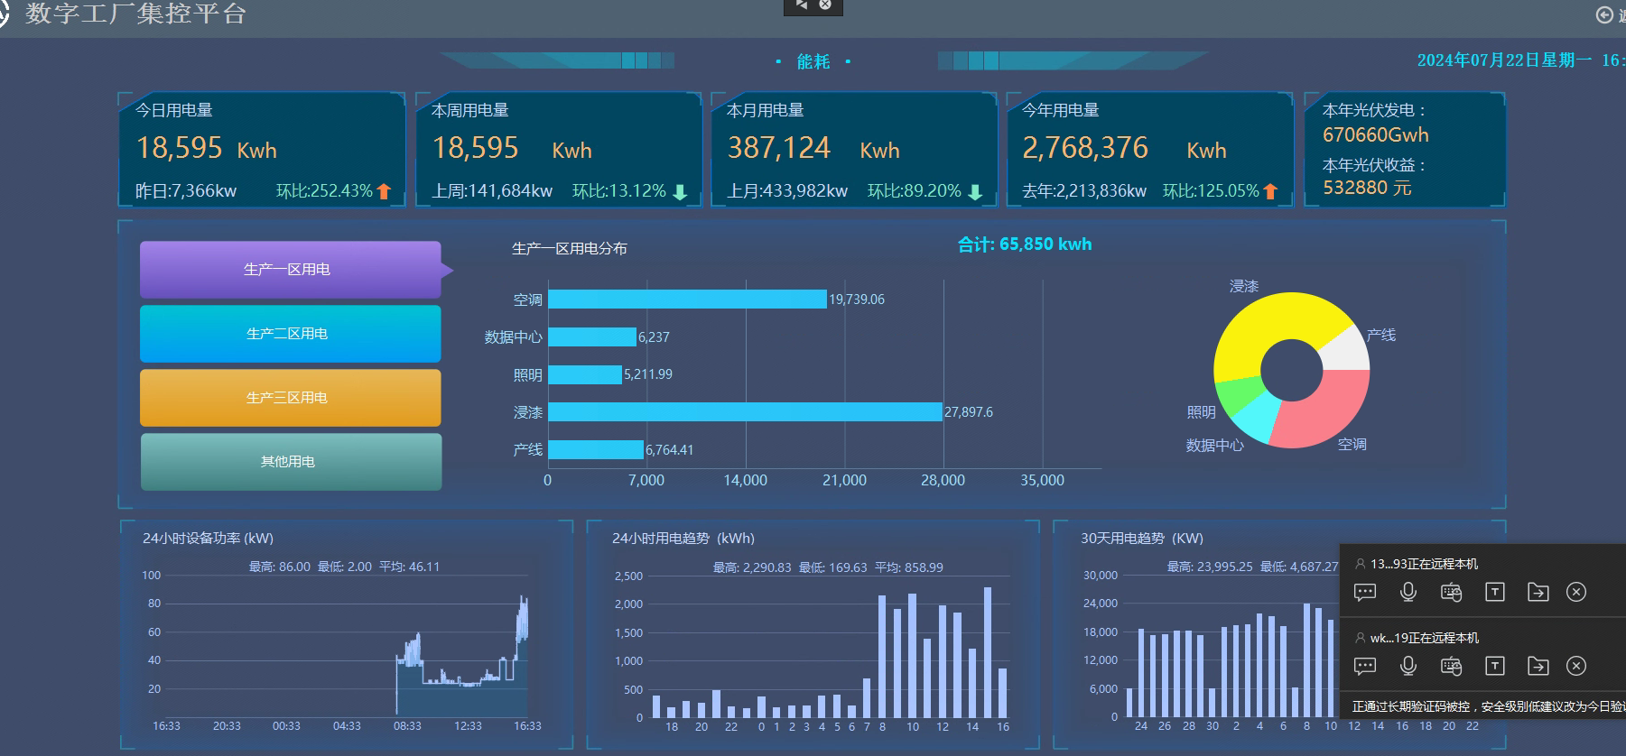Click keyboard-mouse control icon for wk...19 session
Image resolution: width=1626 pixels, height=756 pixels.
click(x=1451, y=666)
